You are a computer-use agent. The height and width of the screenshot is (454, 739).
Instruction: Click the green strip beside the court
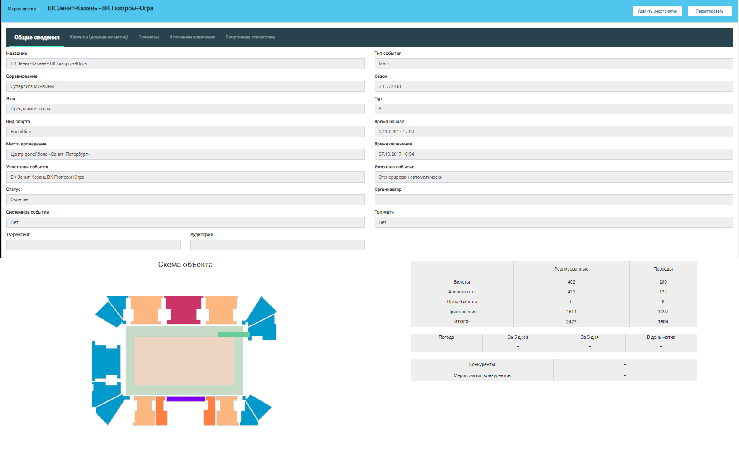pyautogui.click(x=234, y=334)
